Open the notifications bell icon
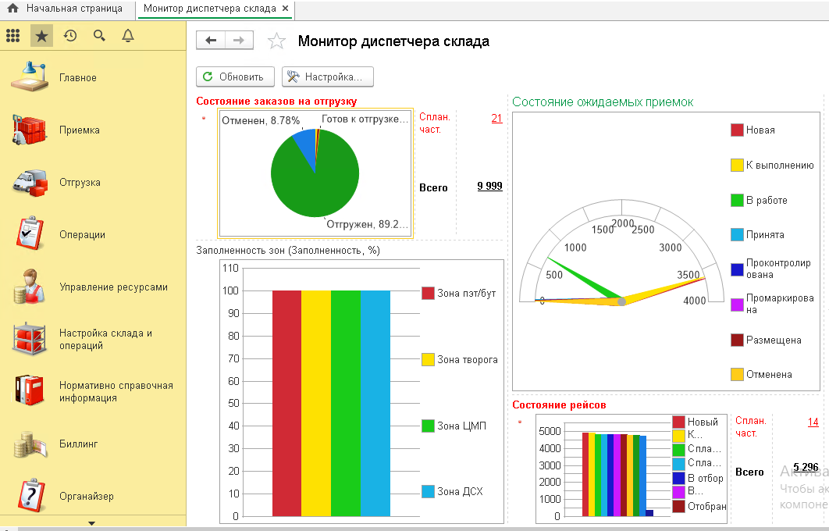 tap(128, 35)
